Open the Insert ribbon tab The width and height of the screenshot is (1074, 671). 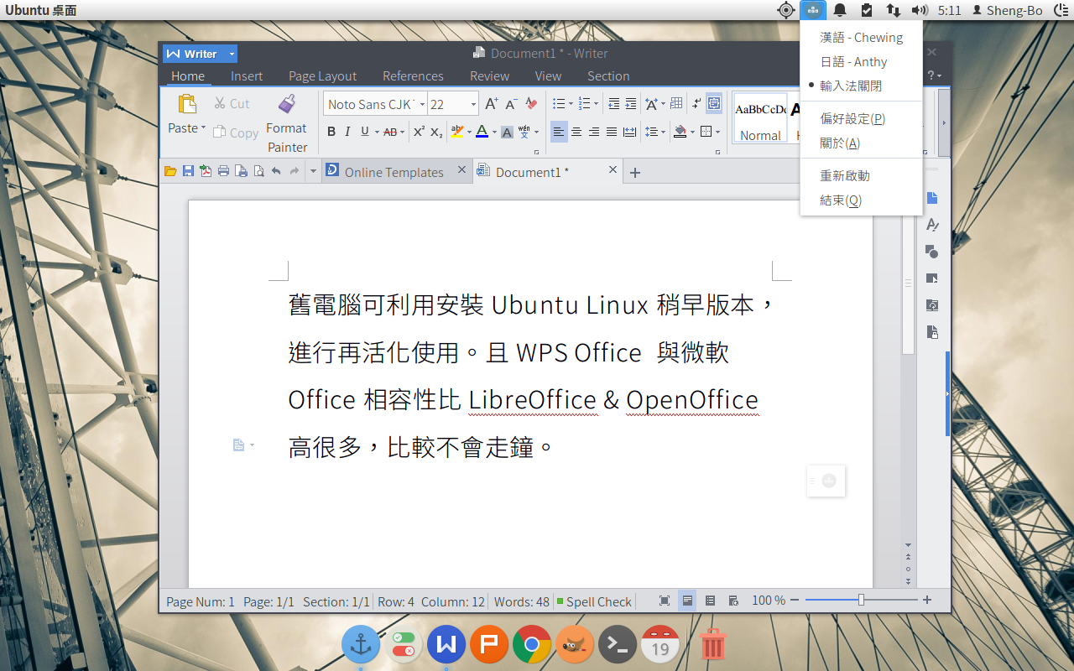(247, 75)
